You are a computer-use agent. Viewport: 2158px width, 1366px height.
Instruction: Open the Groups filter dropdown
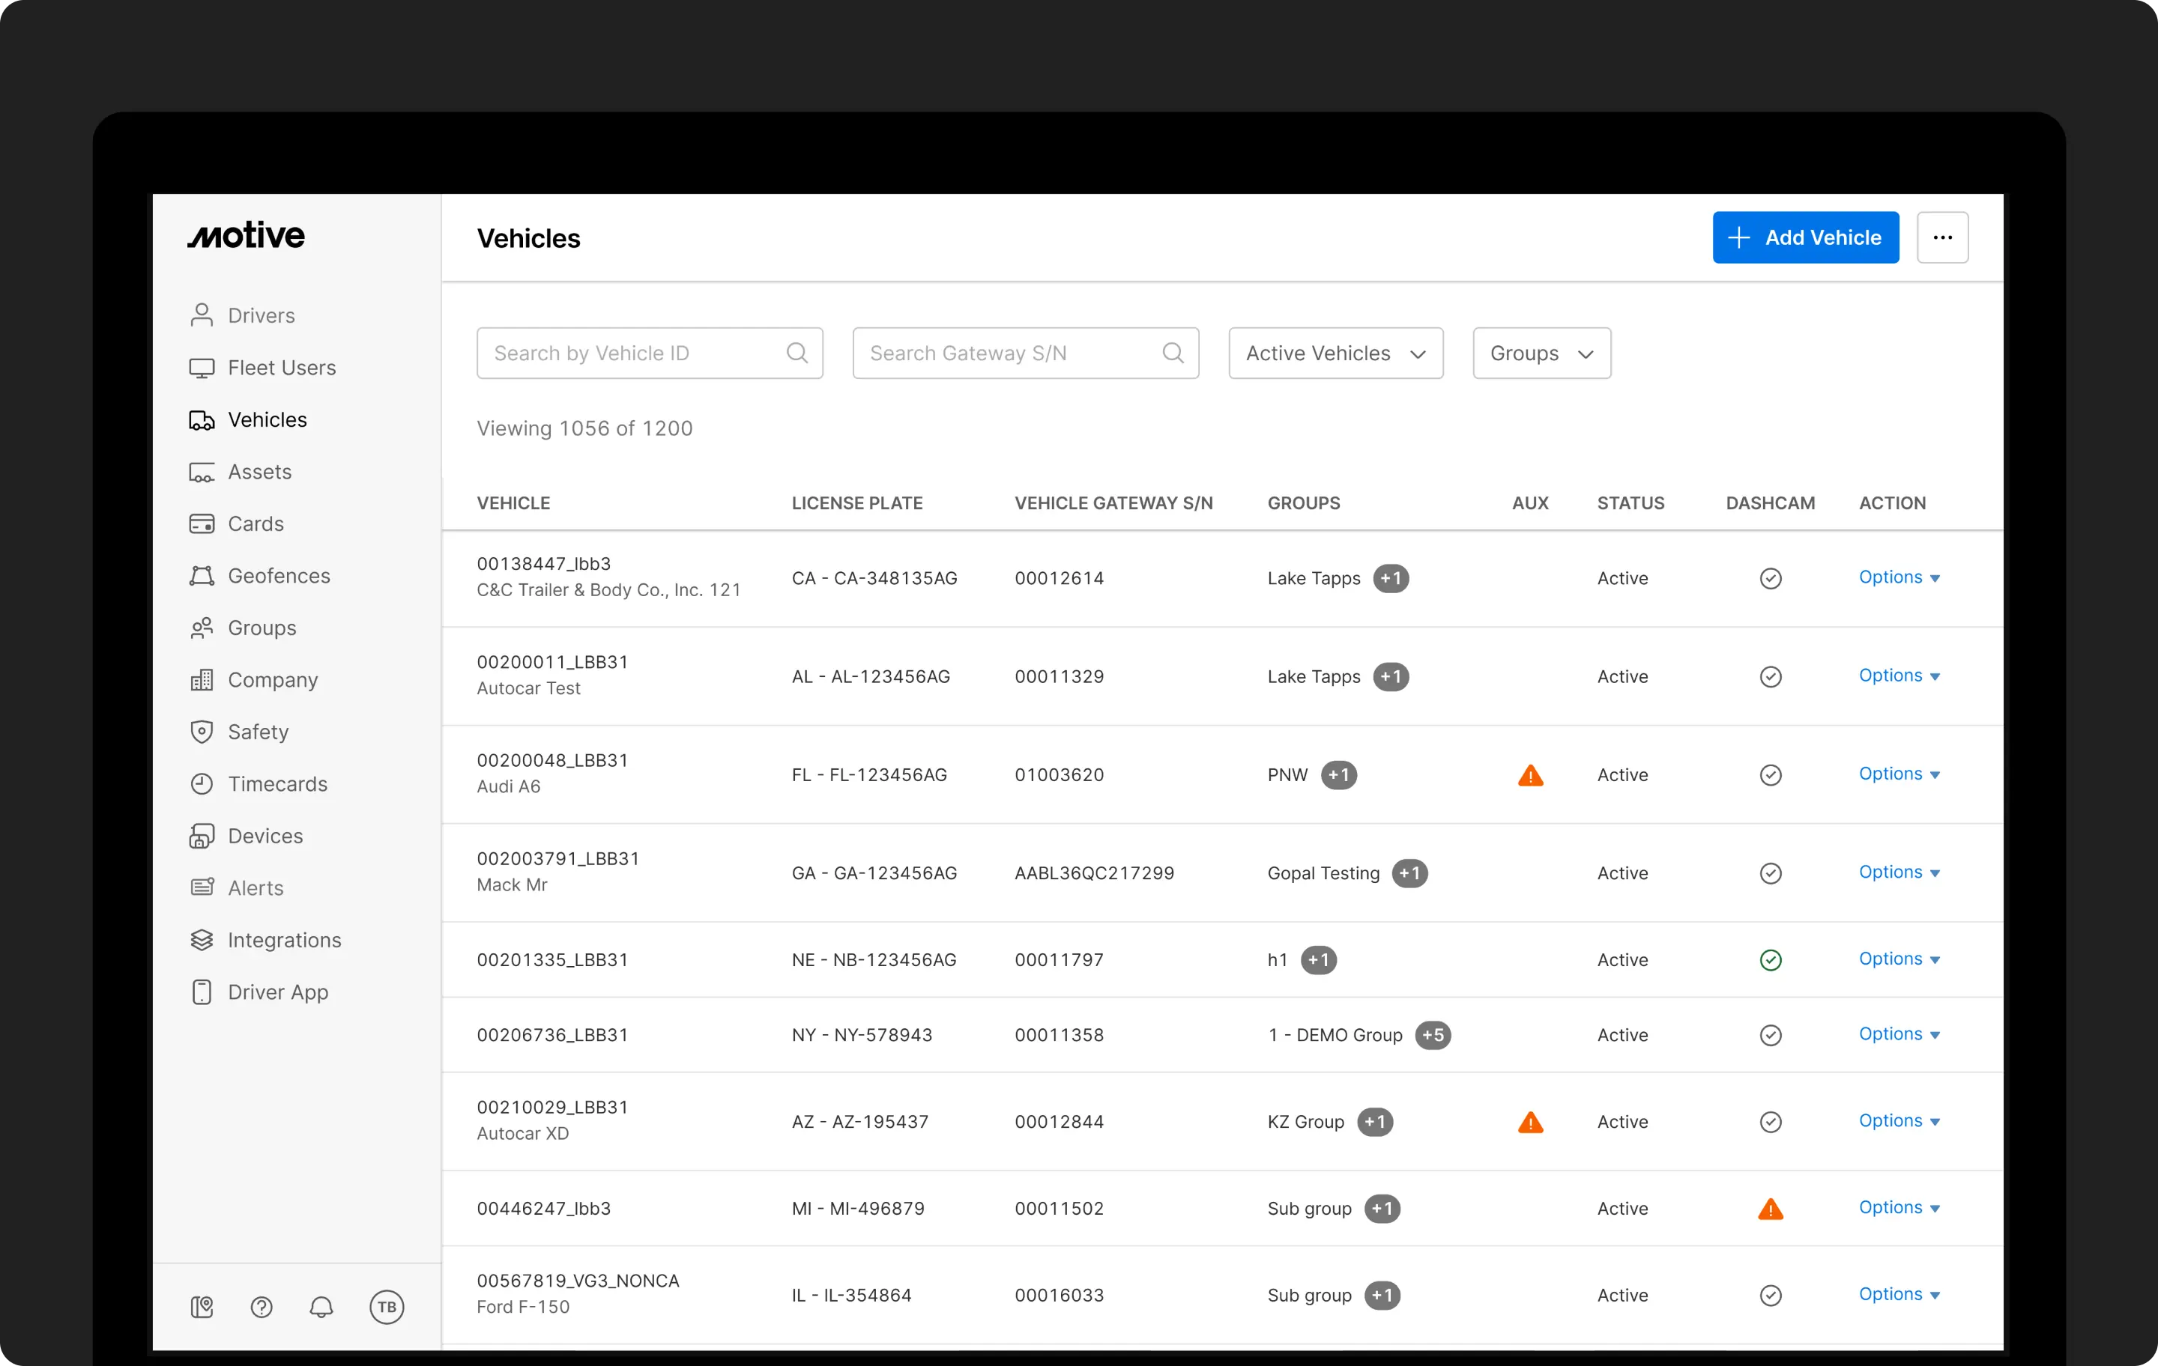pyautogui.click(x=1541, y=353)
